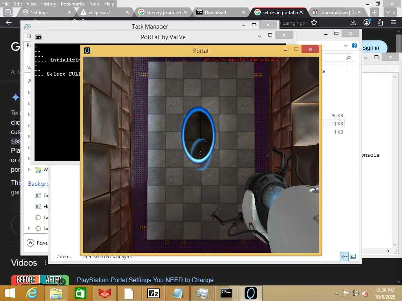
Task: Switch to Task Manager on the taskbar
Action: [x=202, y=293]
